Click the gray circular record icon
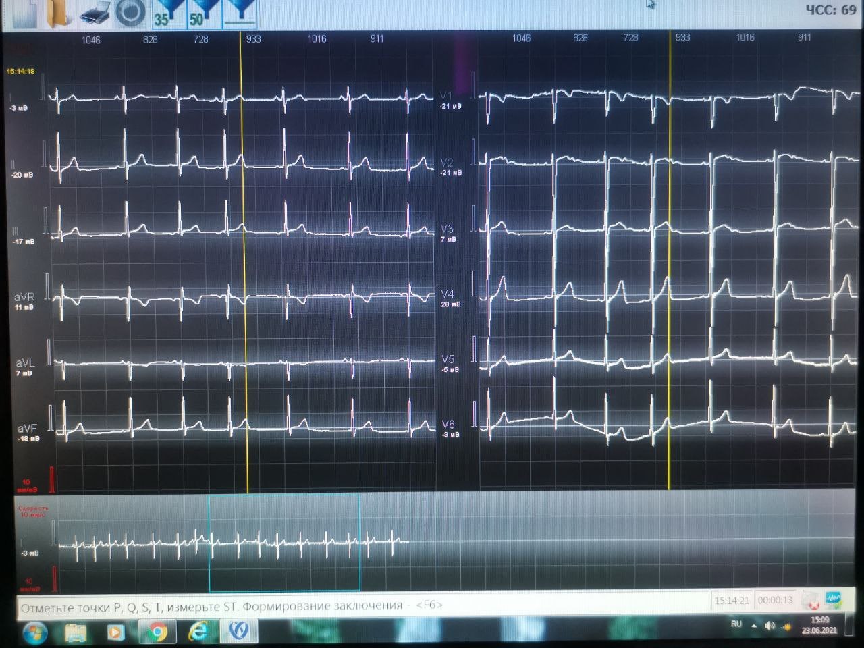864x648 pixels. [x=130, y=13]
